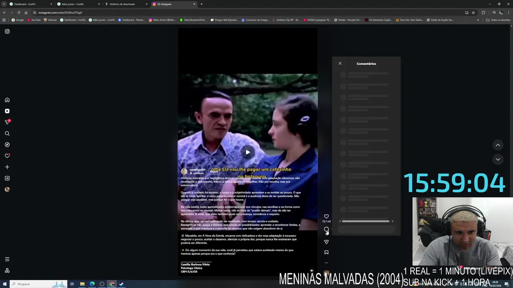
Task: Open the Dragon Ball bookmark
Action: coord(224,20)
